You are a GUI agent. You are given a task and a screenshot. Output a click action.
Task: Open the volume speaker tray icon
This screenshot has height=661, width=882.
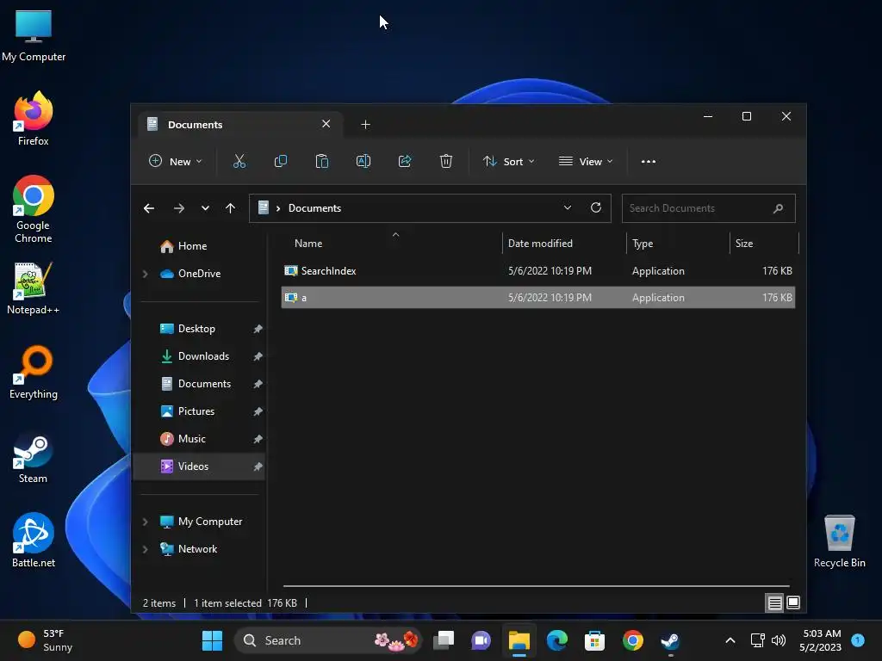[779, 640]
